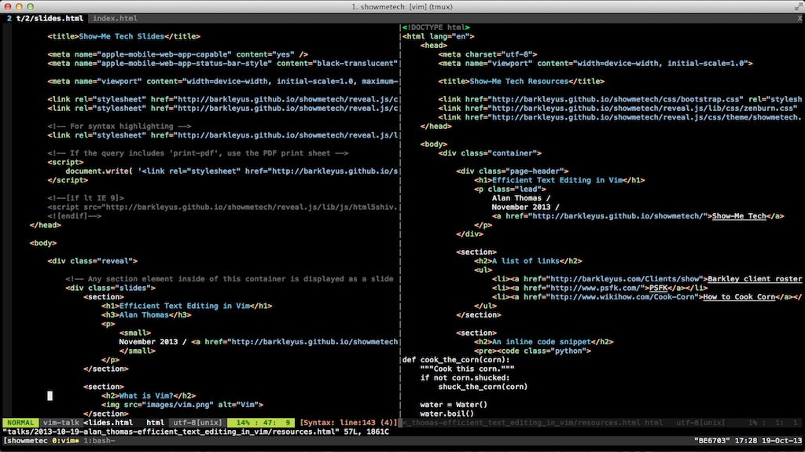Image resolution: width=805 pixels, height=452 pixels.
Task: Click the <!DOCTYPE html> line in right pane
Action: 436,28
